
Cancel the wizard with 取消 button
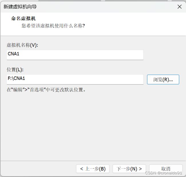(166, 169)
